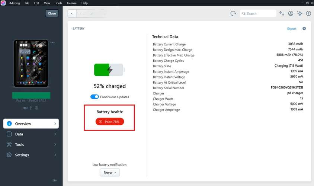The width and height of the screenshot is (314, 186).
Task: Open the help question mark icon
Action: pos(308,13)
